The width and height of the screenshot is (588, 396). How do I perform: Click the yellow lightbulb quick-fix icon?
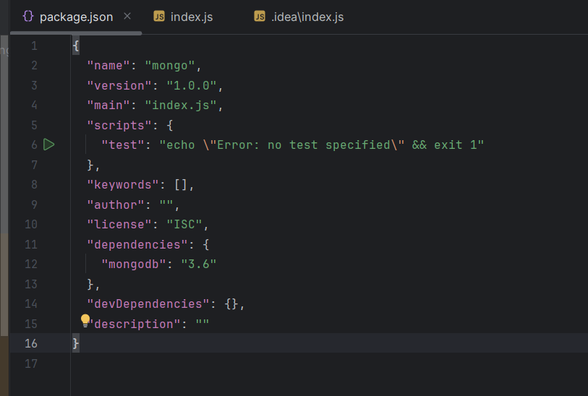click(x=85, y=321)
